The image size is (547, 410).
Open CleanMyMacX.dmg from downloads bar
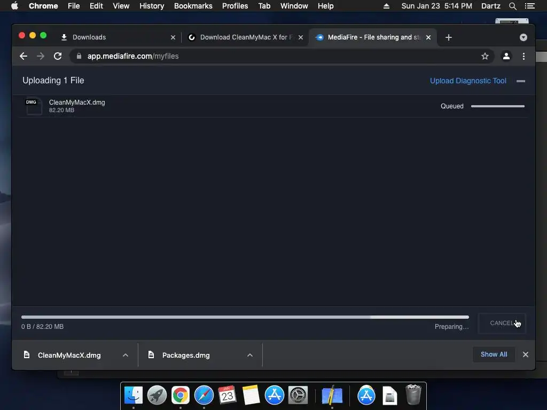click(x=69, y=355)
